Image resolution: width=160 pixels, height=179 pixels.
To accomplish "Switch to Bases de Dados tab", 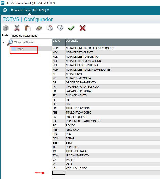I will [x=28, y=10].
